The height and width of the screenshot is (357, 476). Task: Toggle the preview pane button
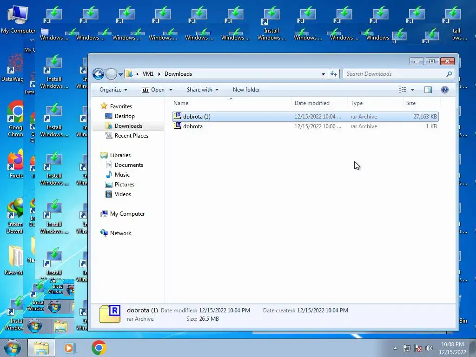(x=428, y=90)
